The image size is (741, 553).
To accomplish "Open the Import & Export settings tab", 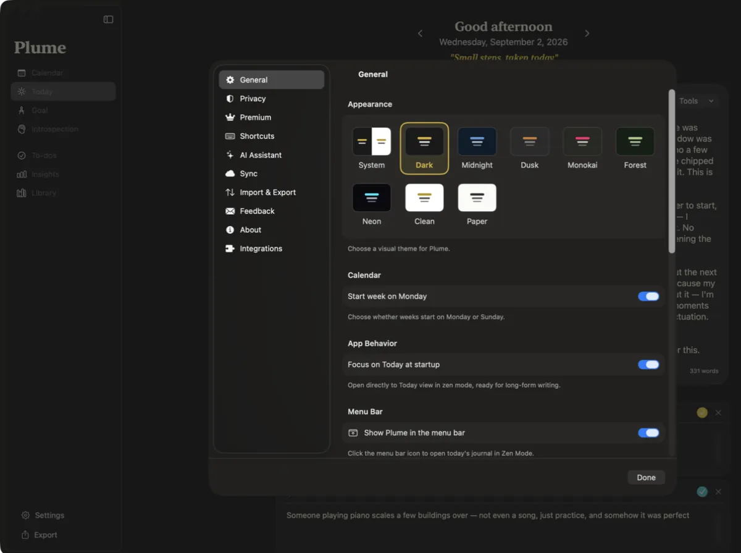I will coord(272,192).
